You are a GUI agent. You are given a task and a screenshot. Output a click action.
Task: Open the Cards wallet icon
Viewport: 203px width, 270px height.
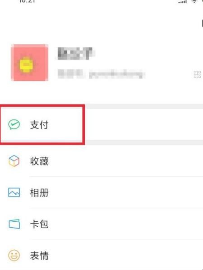click(x=14, y=224)
